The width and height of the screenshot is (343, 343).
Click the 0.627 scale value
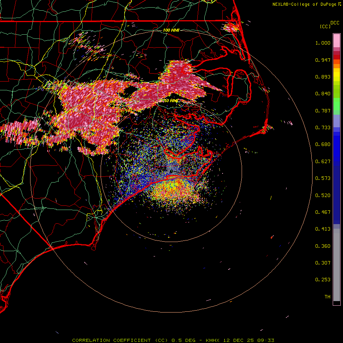click(x=323, y=162)
